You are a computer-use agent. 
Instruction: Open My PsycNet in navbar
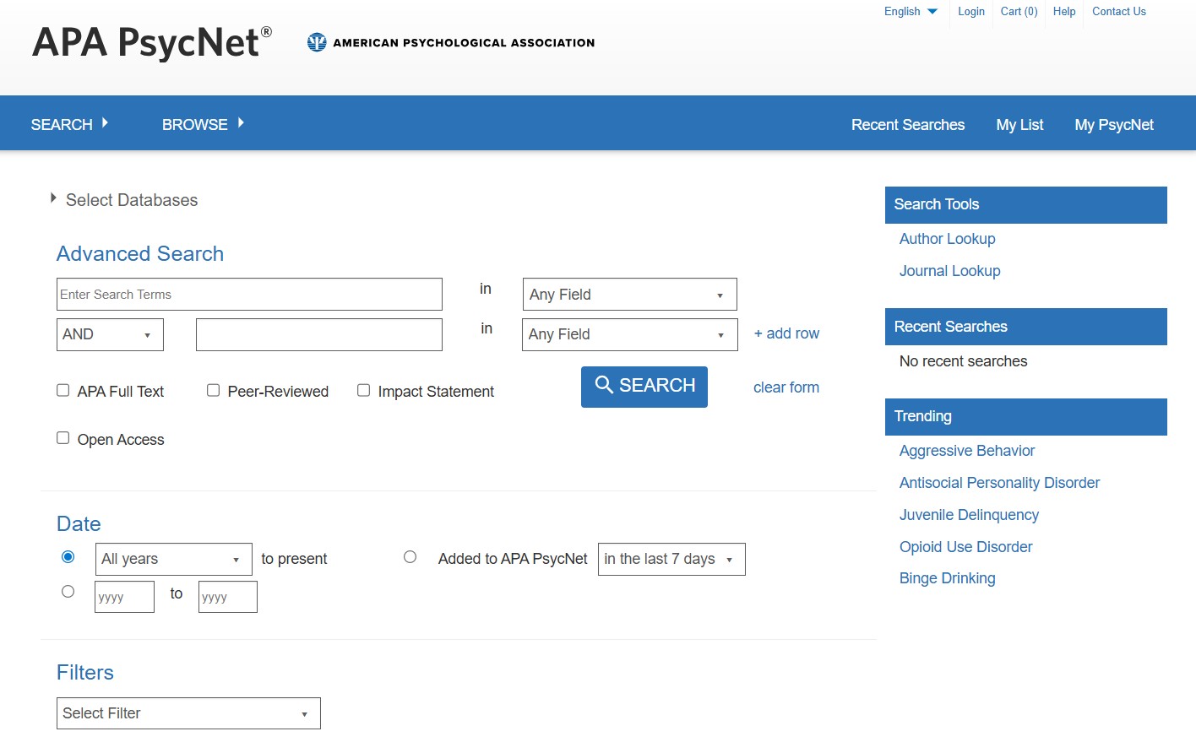1114,125
